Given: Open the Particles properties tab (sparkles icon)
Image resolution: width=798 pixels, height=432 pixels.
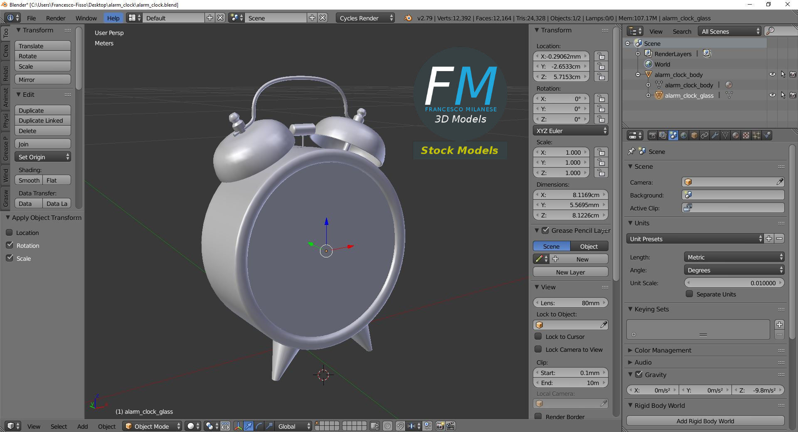Looking at the screenshot, I should [756, 136].
